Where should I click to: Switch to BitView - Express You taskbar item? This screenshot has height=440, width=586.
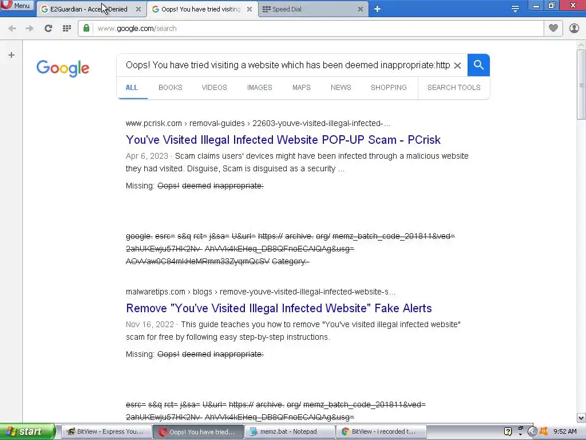tap(106, 431)
